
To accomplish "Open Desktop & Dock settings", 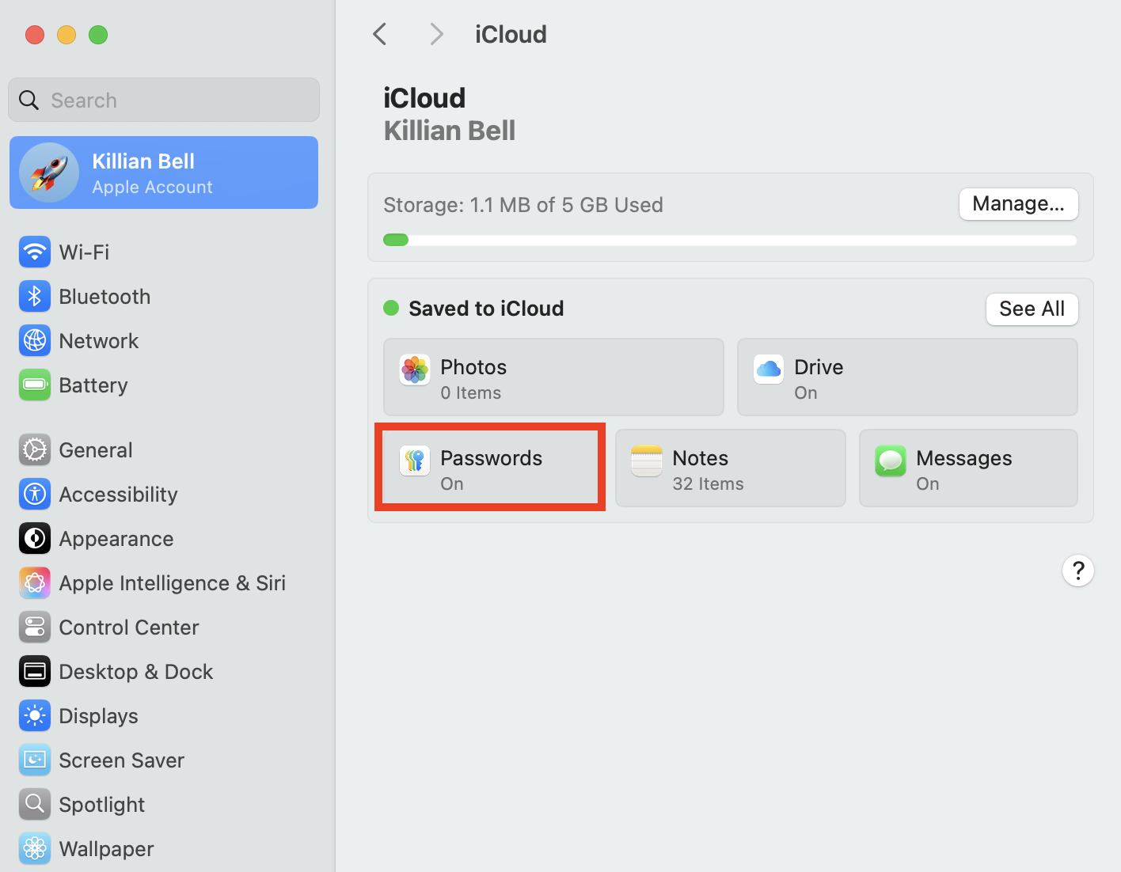I will pyautogui.click(x=34, y=671).
